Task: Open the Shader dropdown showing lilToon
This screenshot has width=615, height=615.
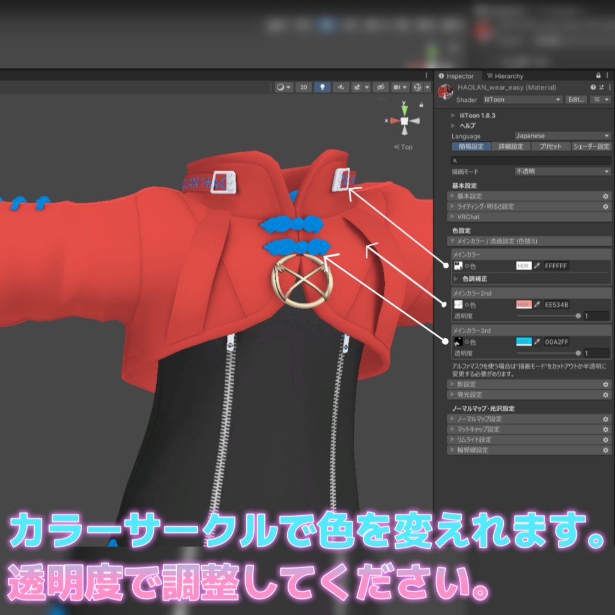Action: coord(523,100)
